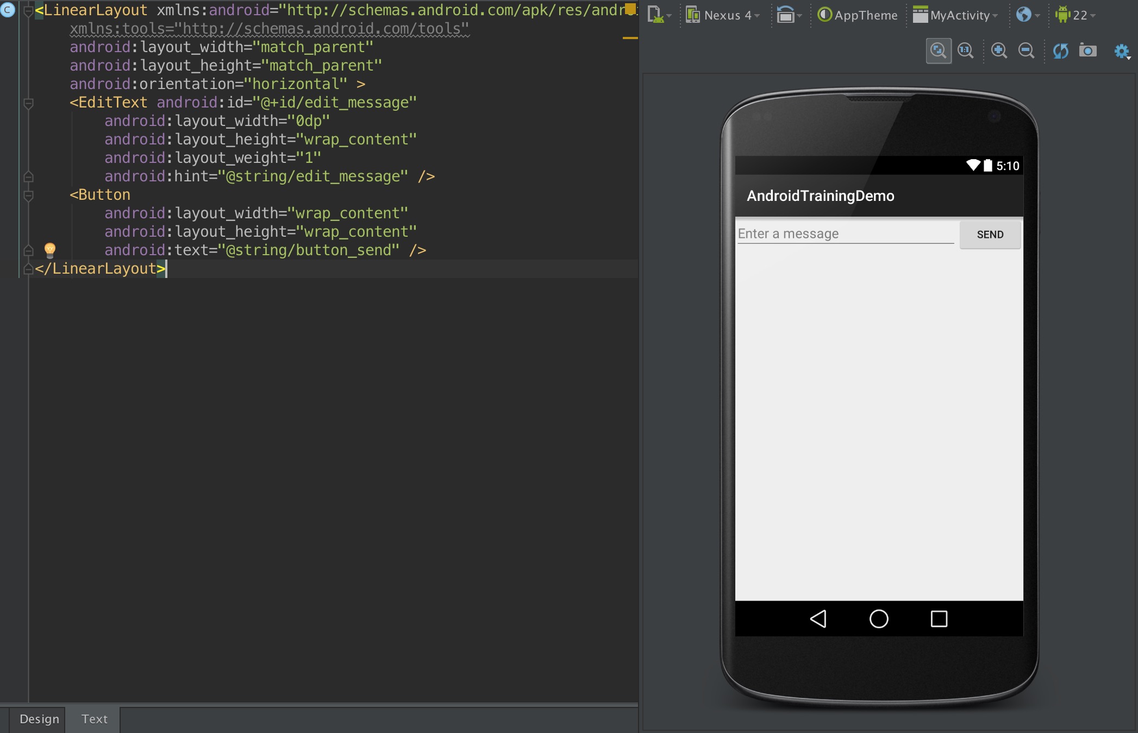1138x733 pixels.
Task: Click the 'Enter a message' field
Action: coord(846,234)
